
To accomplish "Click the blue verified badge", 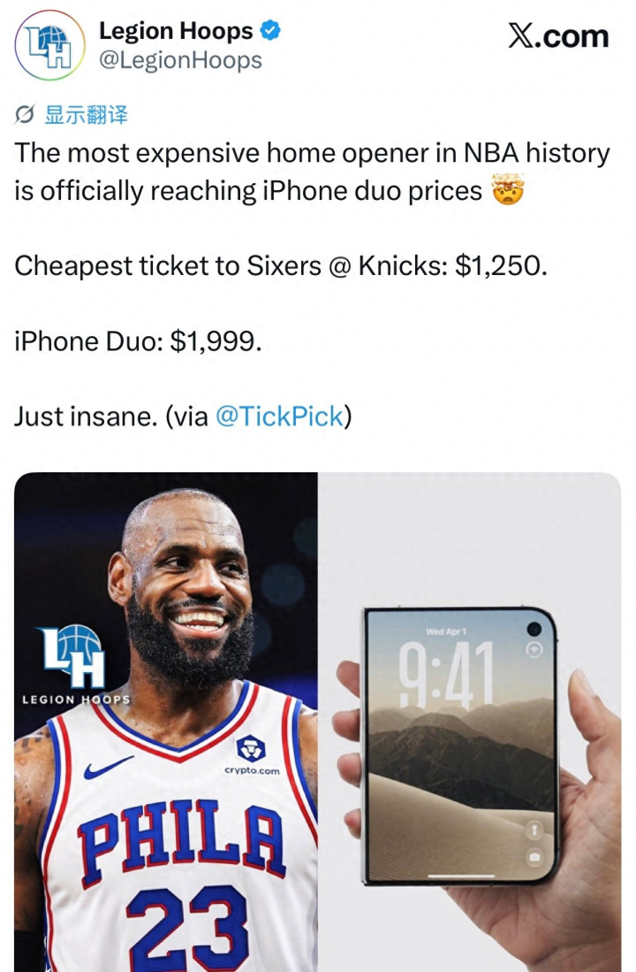I will pos(270,30).
